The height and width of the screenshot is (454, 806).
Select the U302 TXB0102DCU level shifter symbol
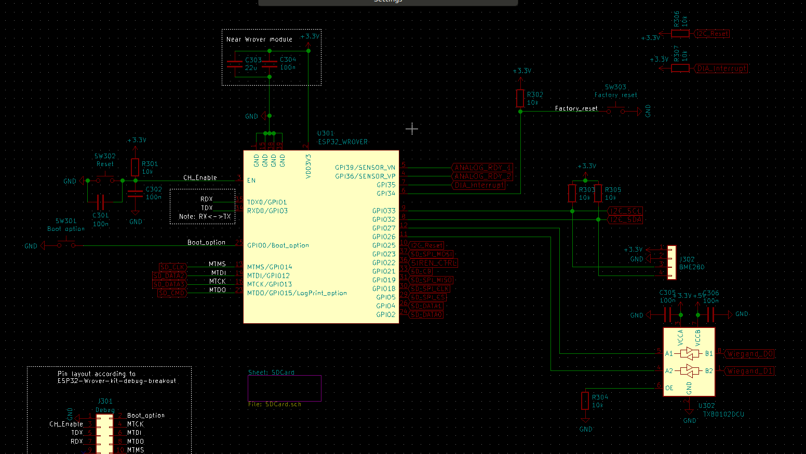689,362
